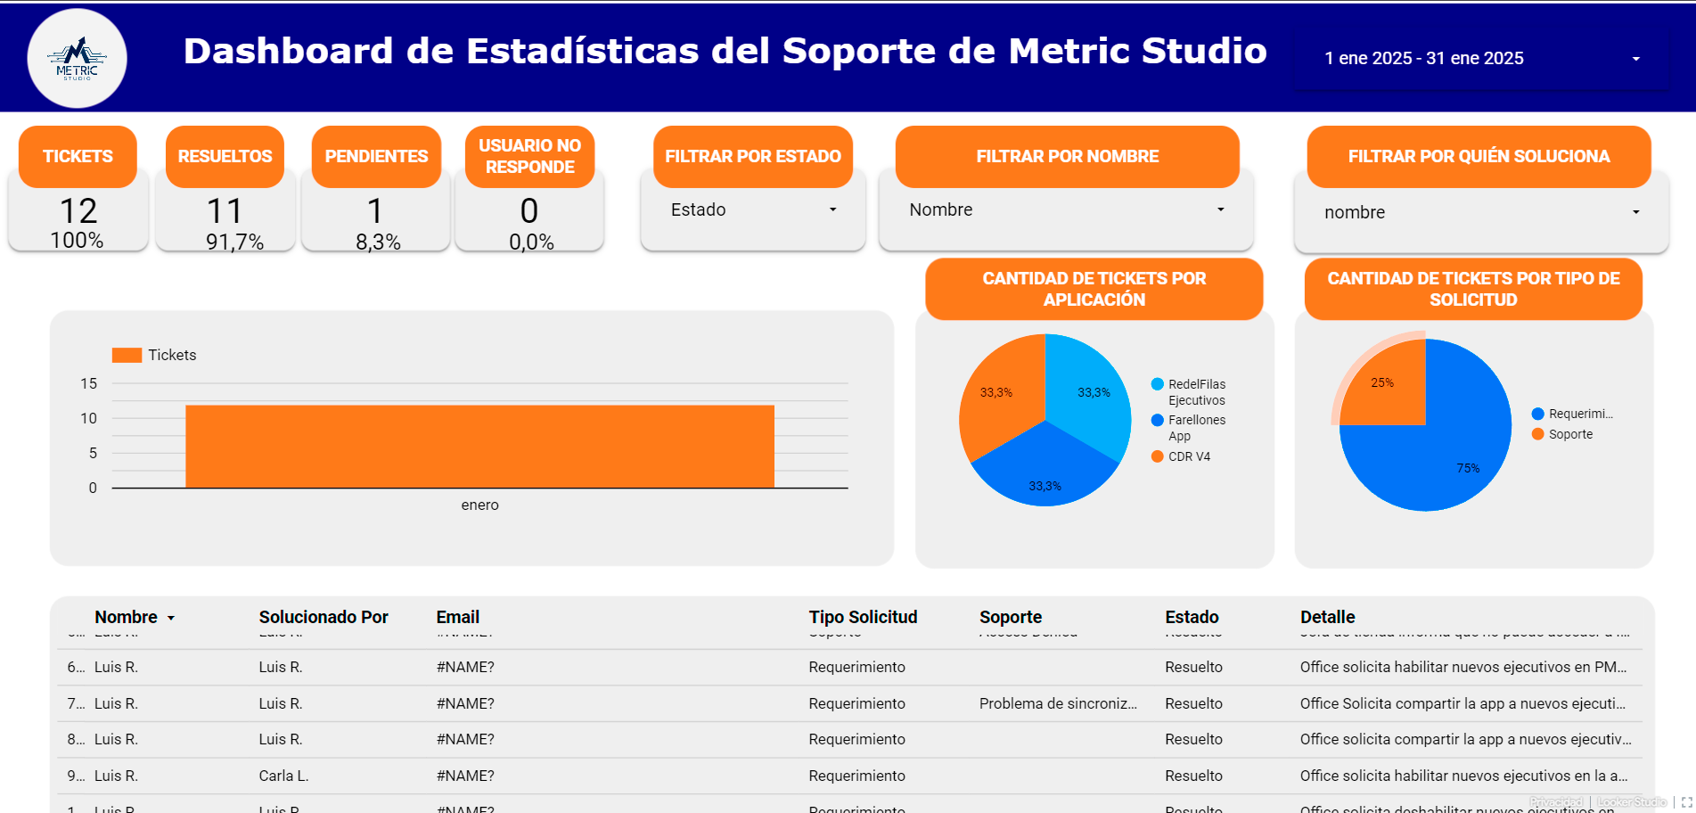Click #NAME? email cell in row 6
Viewport: 1696px width, 813px height.
465,667
